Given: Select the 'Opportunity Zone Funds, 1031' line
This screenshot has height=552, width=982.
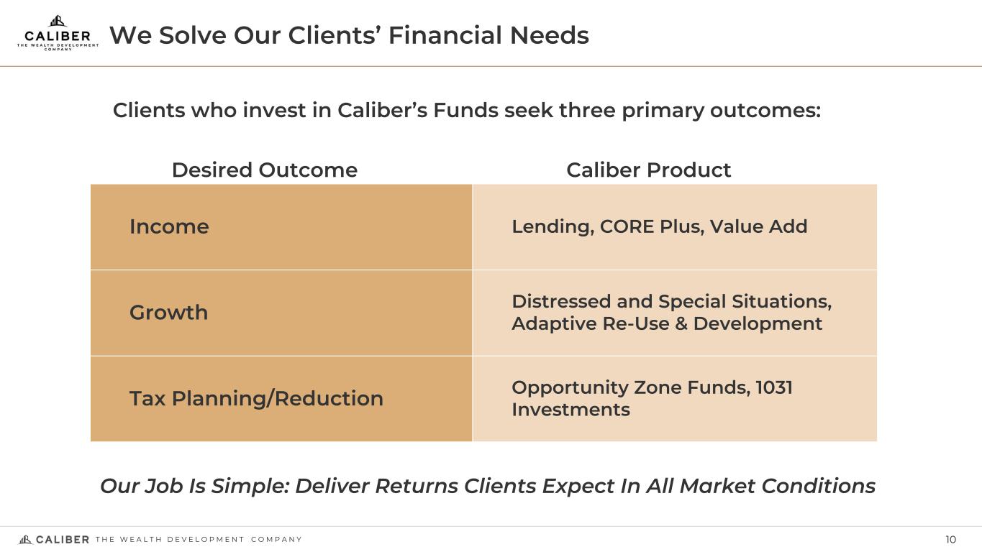Looking at the screenshot, I should click(x=652, y=388).
